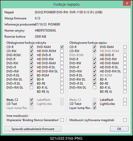The height and width of the screenshot is (141, 133).
Task: Toggle BD-R read checkbox
Action: click(62, 79)
